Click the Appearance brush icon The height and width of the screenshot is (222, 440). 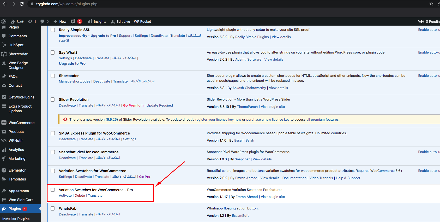pos(4,191)
